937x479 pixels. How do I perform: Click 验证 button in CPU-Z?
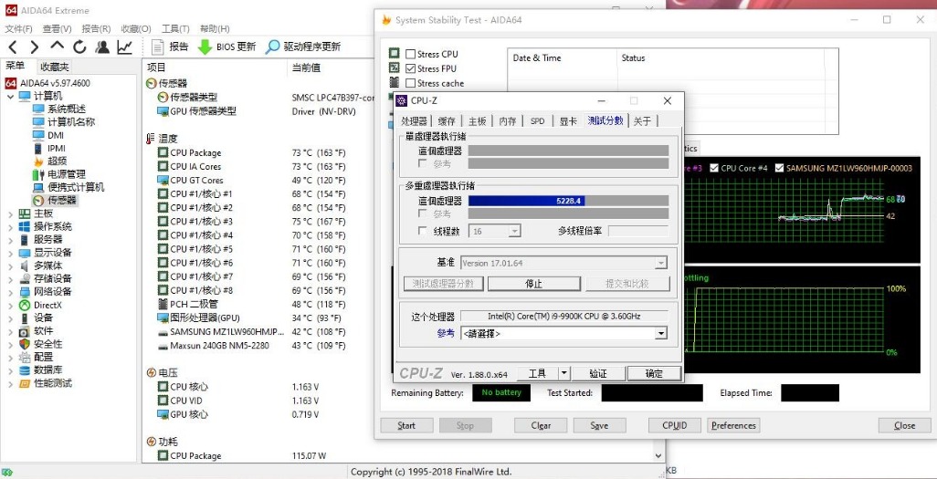point(598,373)
